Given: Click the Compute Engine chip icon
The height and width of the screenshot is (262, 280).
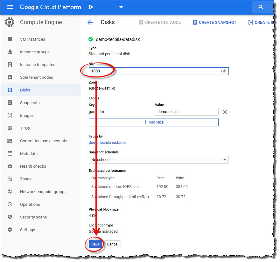Looking at the screenshot, I should [x=10, y=22].
